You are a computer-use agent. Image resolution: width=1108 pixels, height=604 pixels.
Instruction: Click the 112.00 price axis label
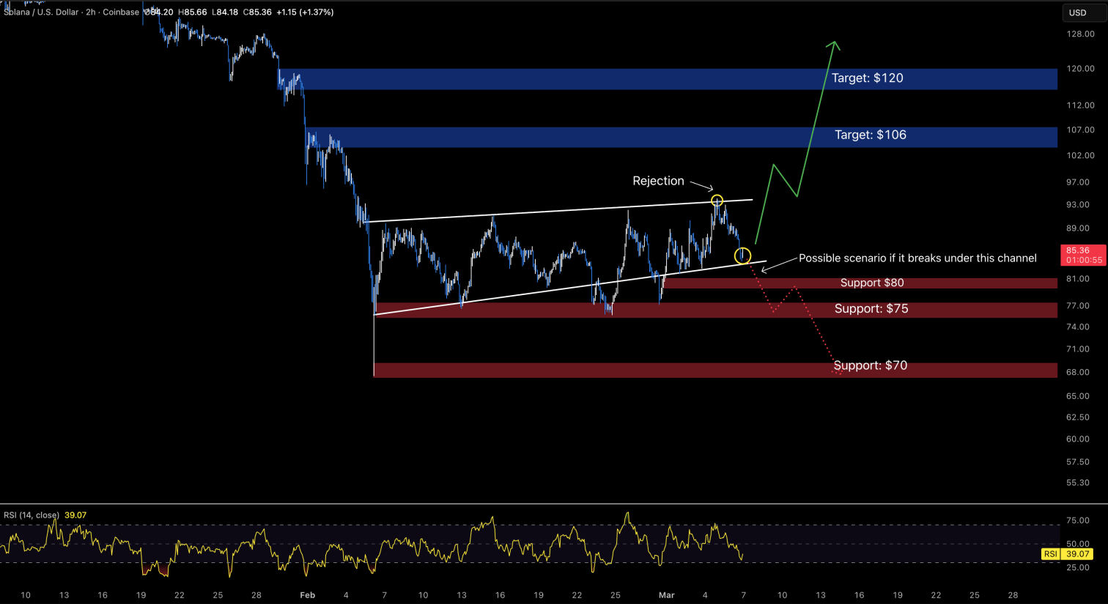pos(1081,105)
